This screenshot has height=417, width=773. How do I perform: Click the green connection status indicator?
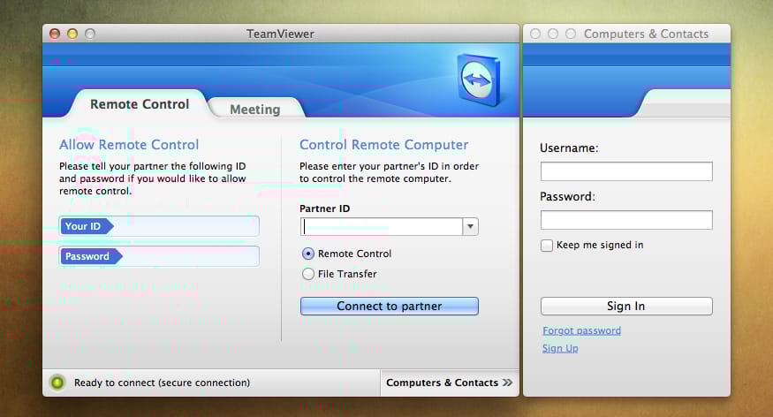(57, 383)
